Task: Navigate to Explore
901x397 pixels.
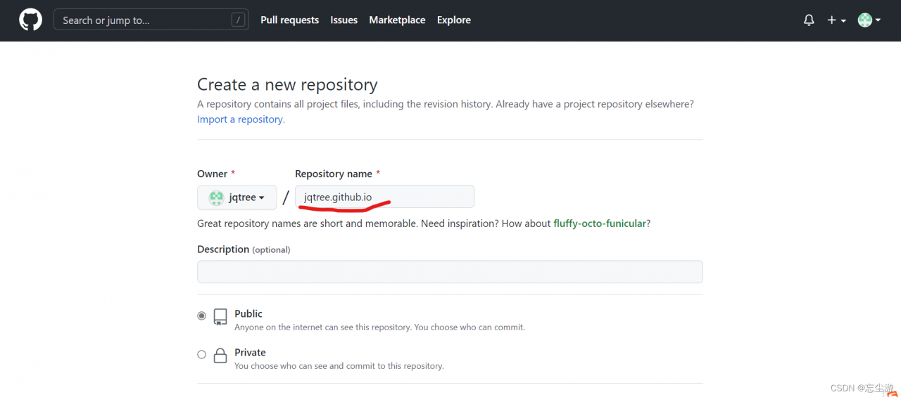Action: click(453, 20)
